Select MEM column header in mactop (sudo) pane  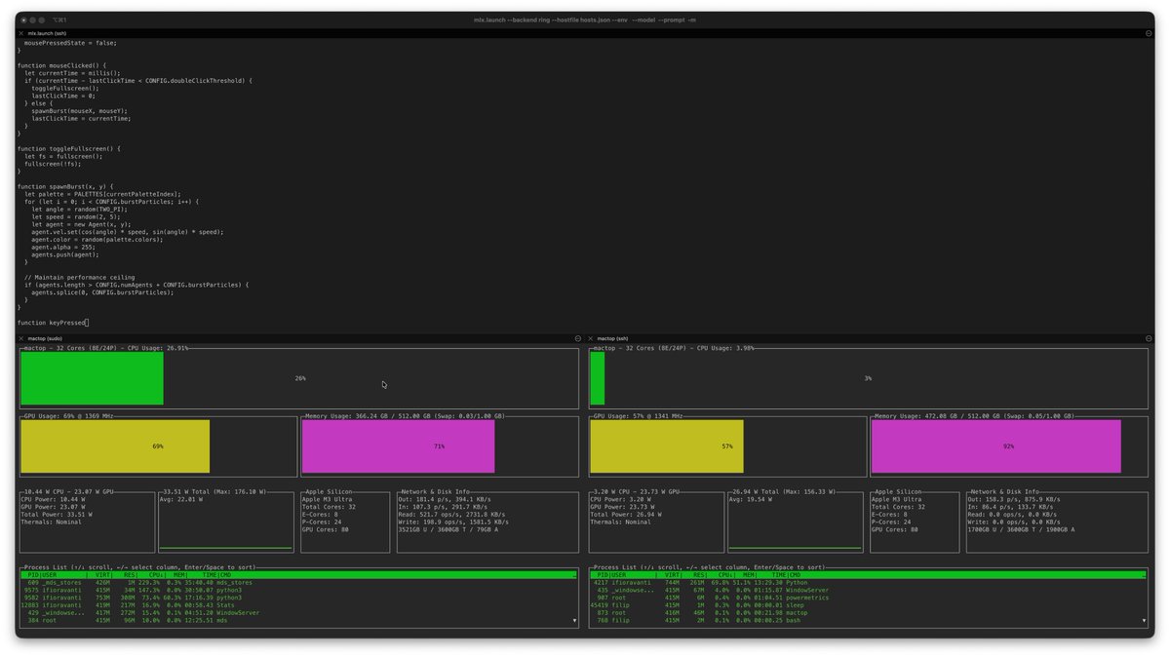[179, 575]
